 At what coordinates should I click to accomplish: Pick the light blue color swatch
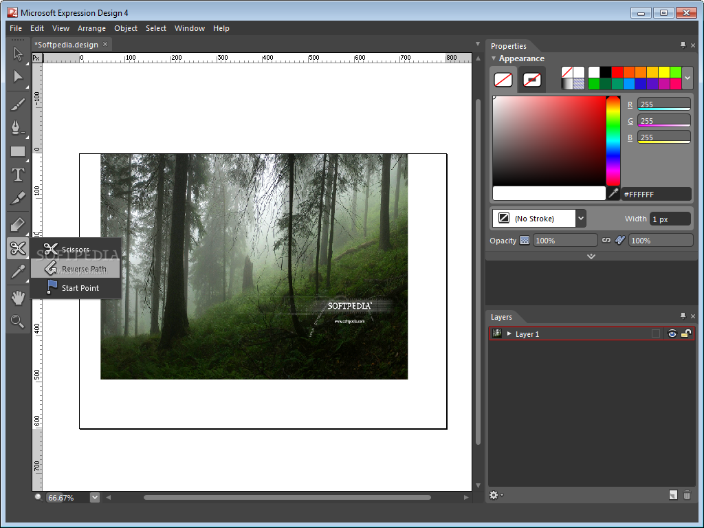click(629, 84)
